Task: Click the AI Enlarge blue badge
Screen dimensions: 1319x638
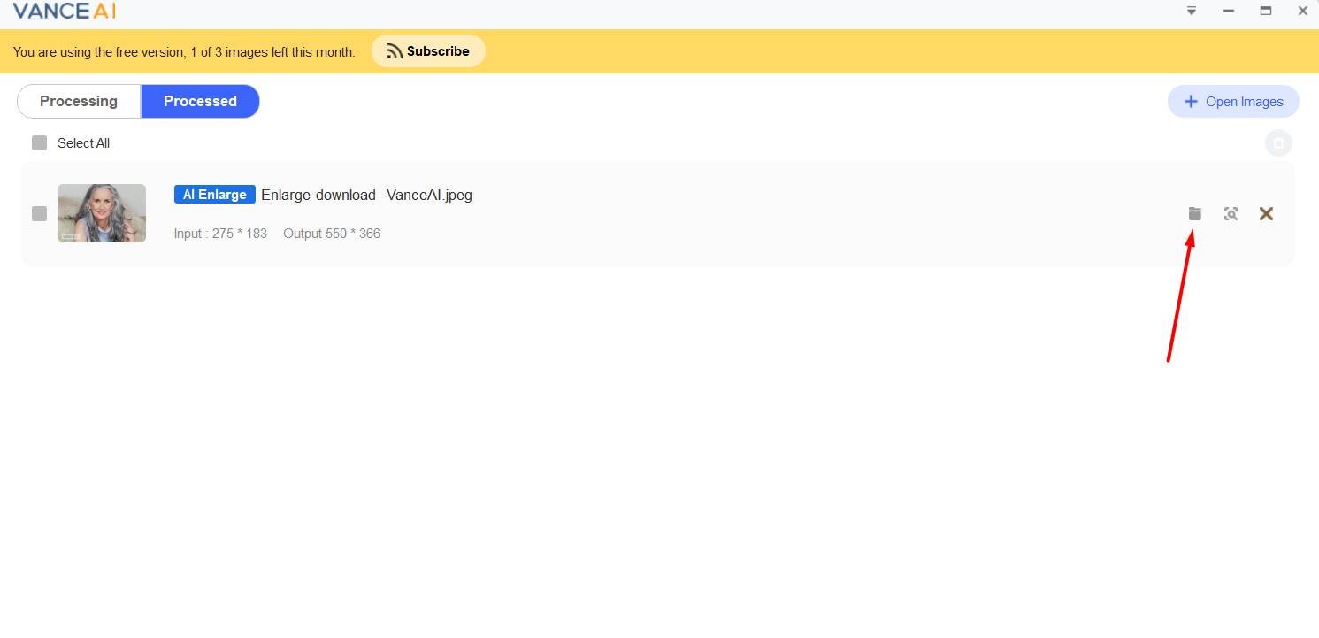Action: [215, 195]
